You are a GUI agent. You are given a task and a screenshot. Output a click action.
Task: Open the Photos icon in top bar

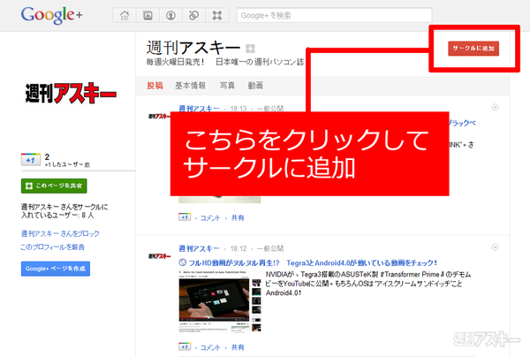(148, 15)
